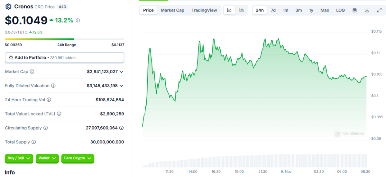Open the calendar date range picker
Viewport: 386px width, 177px height.
pyautogui.click(x=354, y=10)
